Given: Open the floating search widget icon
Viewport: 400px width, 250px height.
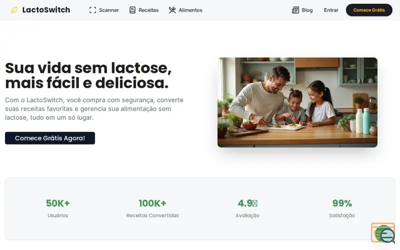Looking at the screenshot, I should tap(383, 233).
